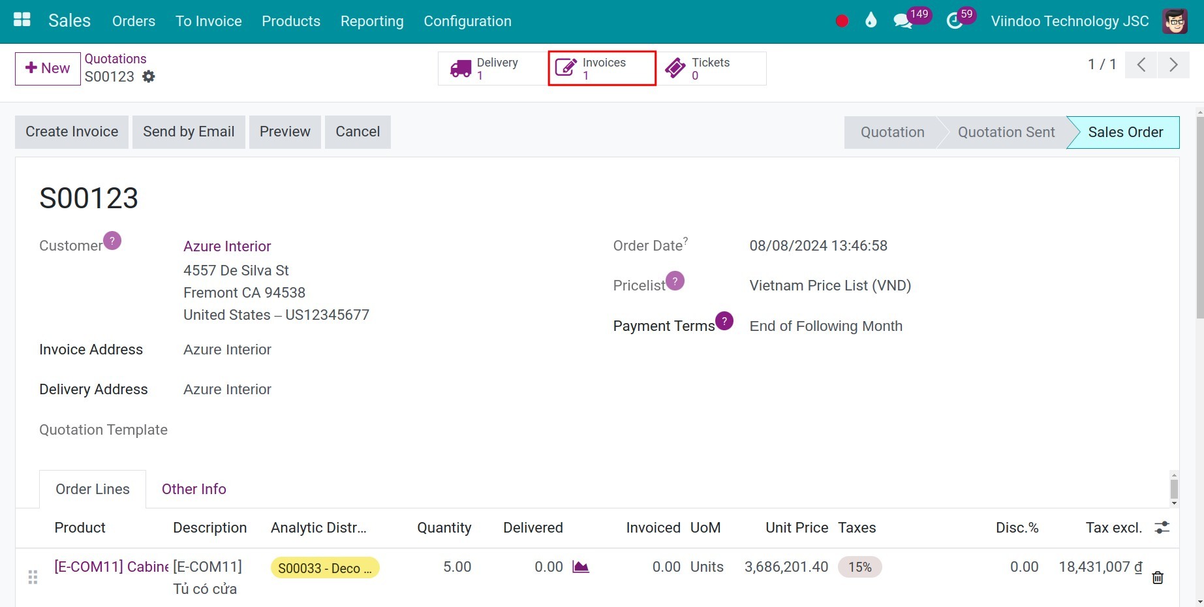Click the S00033 - Deco analytic tag
The width and height of the screenshot is (1204, 607).
coord(325,568)
